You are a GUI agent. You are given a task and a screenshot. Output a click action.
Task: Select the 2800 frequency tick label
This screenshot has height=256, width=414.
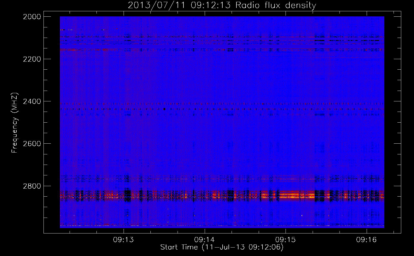32,186
